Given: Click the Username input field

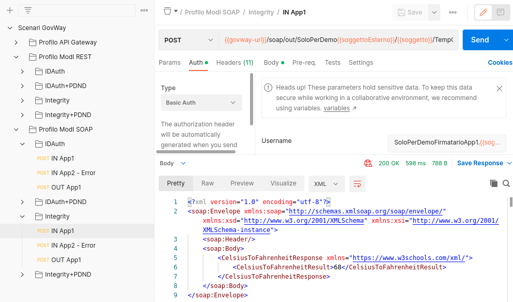Looking at the screenshot, I should tap(447, 143).
